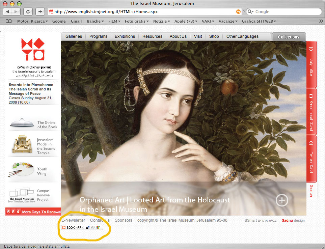Viewport: 325px width, 249px height.
Task: Add a bookmark with the plus button
Action: coord(40,11)
